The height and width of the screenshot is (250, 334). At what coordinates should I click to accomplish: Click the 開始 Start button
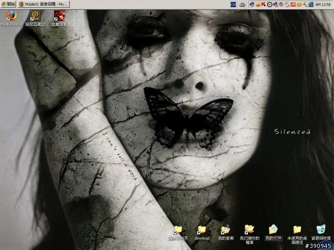tap(8, 4)
